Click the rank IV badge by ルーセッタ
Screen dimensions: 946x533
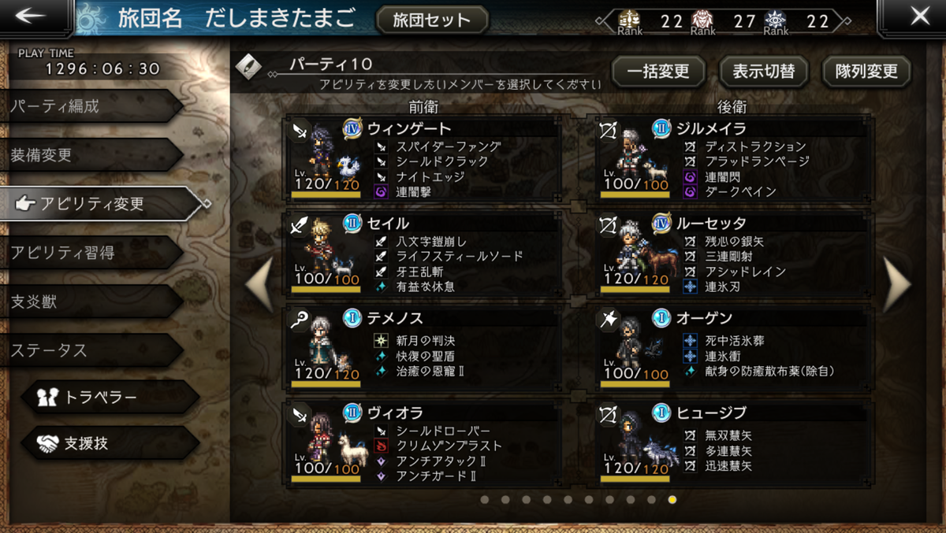coord(662,224)
